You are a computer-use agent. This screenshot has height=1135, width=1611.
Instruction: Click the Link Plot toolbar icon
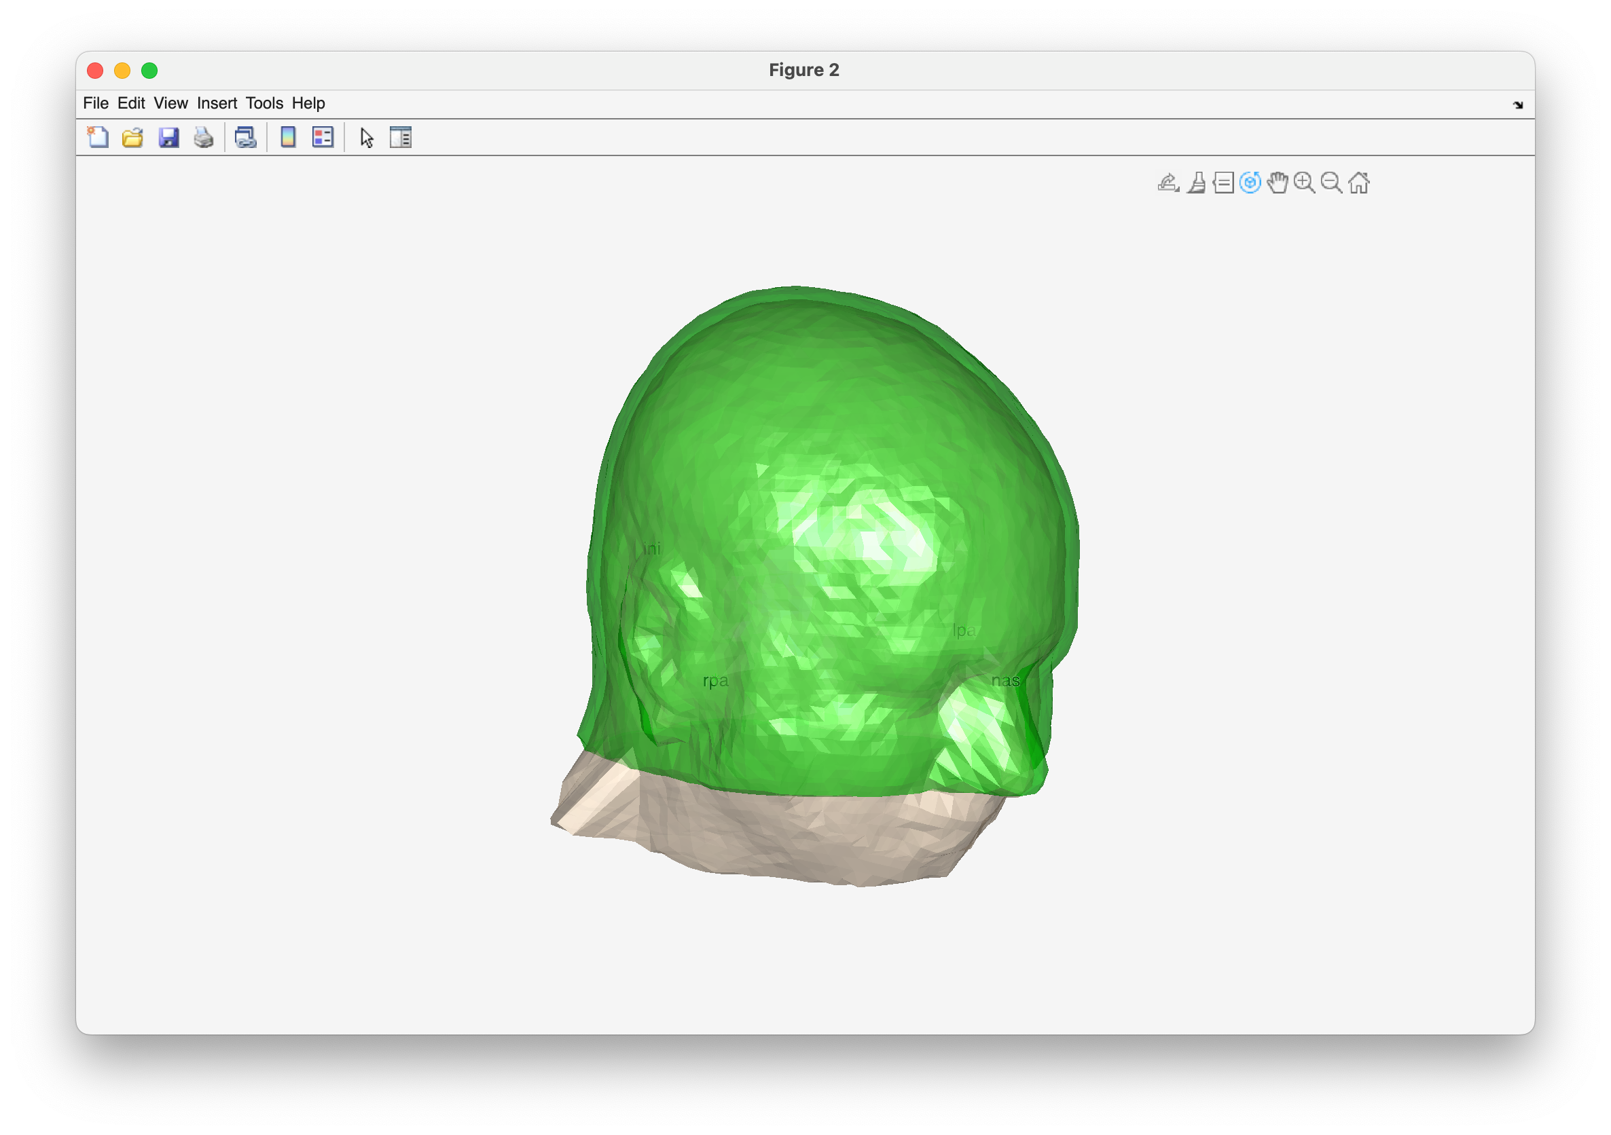(246, 137)
